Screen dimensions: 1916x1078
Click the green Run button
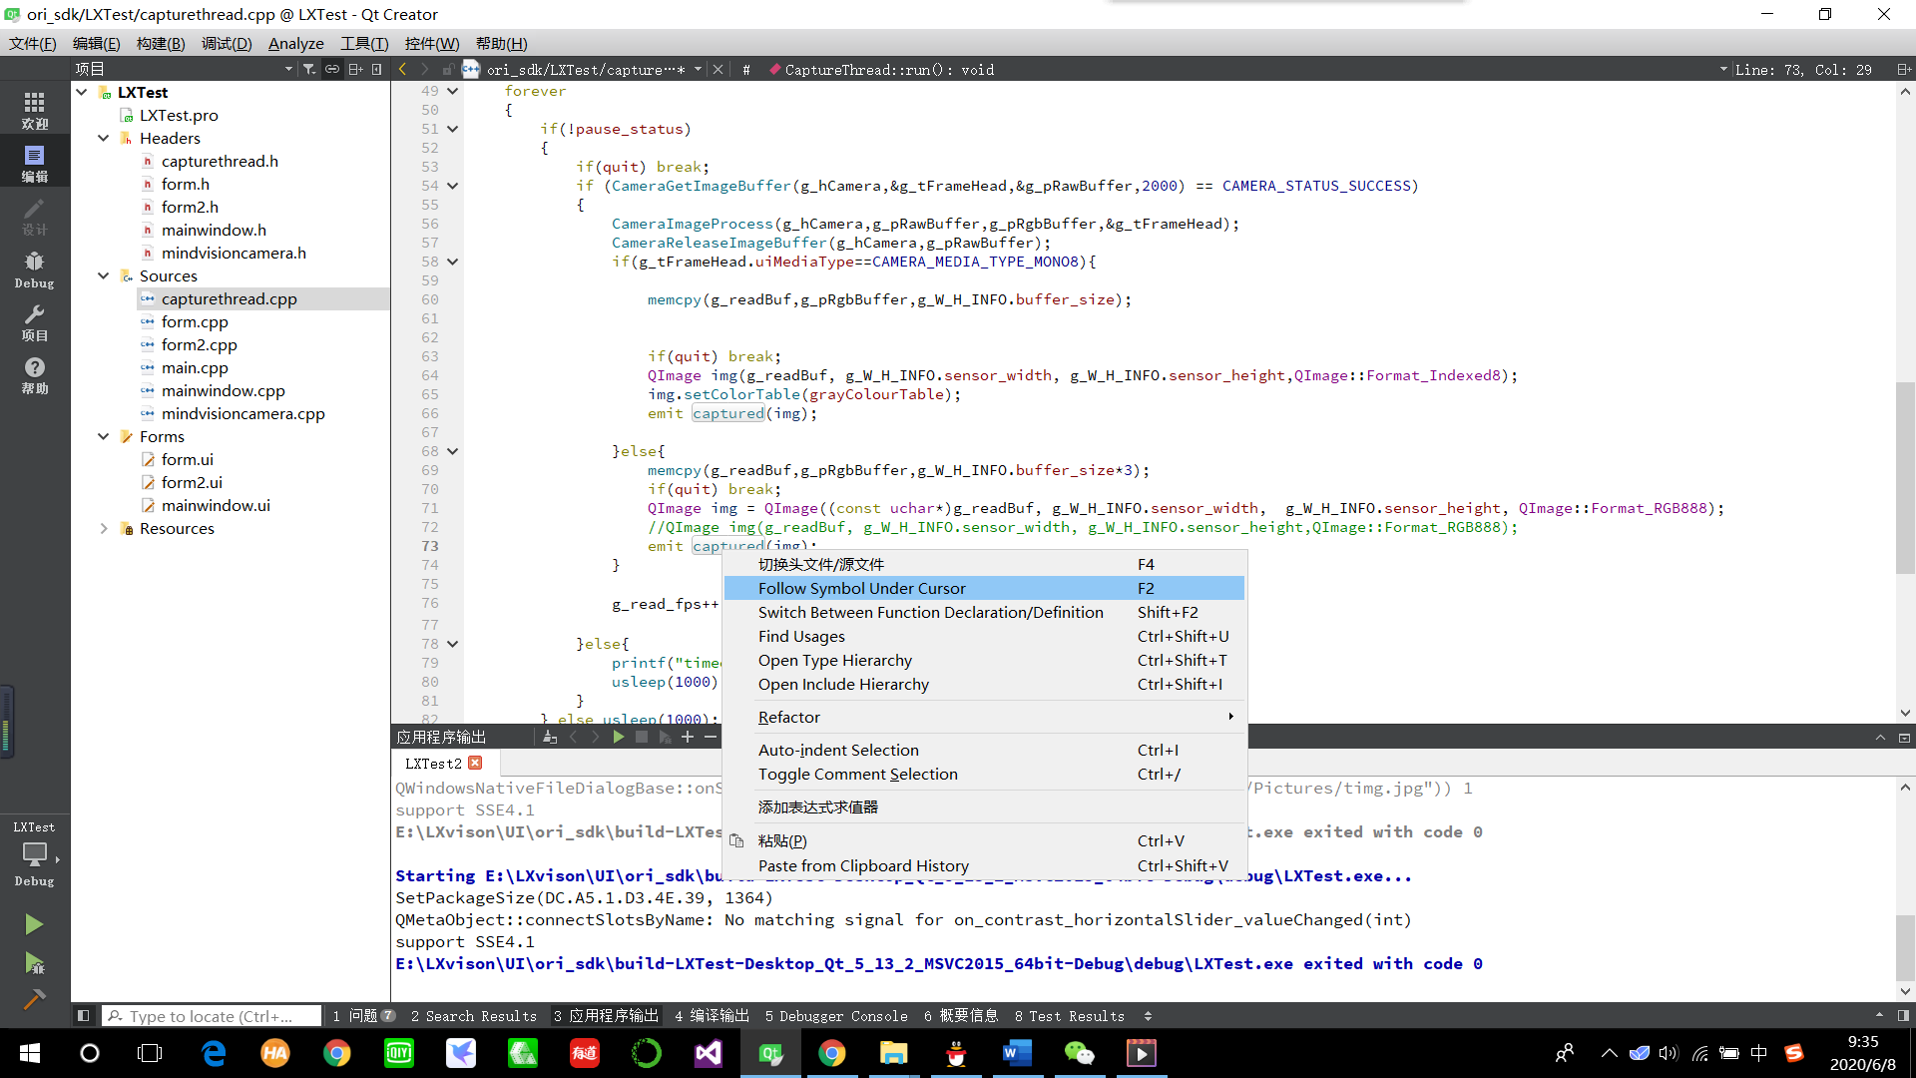point(34,924)
